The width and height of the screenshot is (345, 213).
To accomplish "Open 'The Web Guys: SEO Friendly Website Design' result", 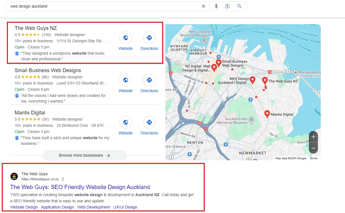I will [x=80, y=187].
